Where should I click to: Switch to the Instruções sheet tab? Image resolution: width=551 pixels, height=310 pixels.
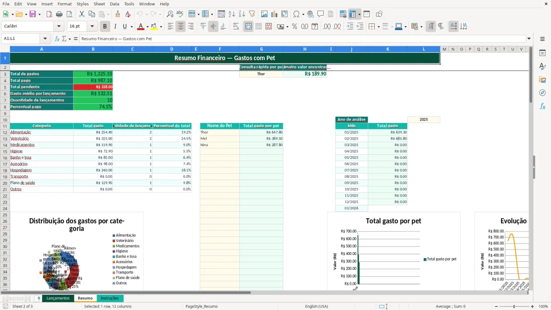pos(110,298)
